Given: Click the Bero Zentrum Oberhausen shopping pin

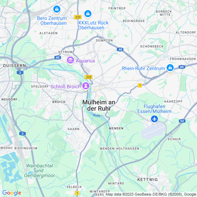Looking at the screenshot, I should point(57,9).
